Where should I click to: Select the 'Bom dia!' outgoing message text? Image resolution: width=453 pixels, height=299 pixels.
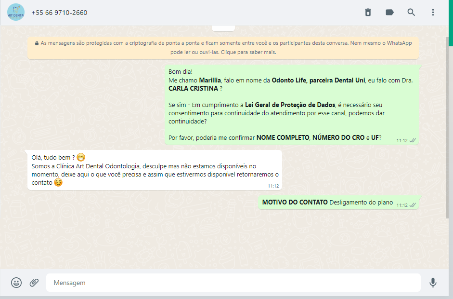tap(181, 72)
